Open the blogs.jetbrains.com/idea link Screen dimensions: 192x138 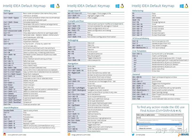pos(81,135)
